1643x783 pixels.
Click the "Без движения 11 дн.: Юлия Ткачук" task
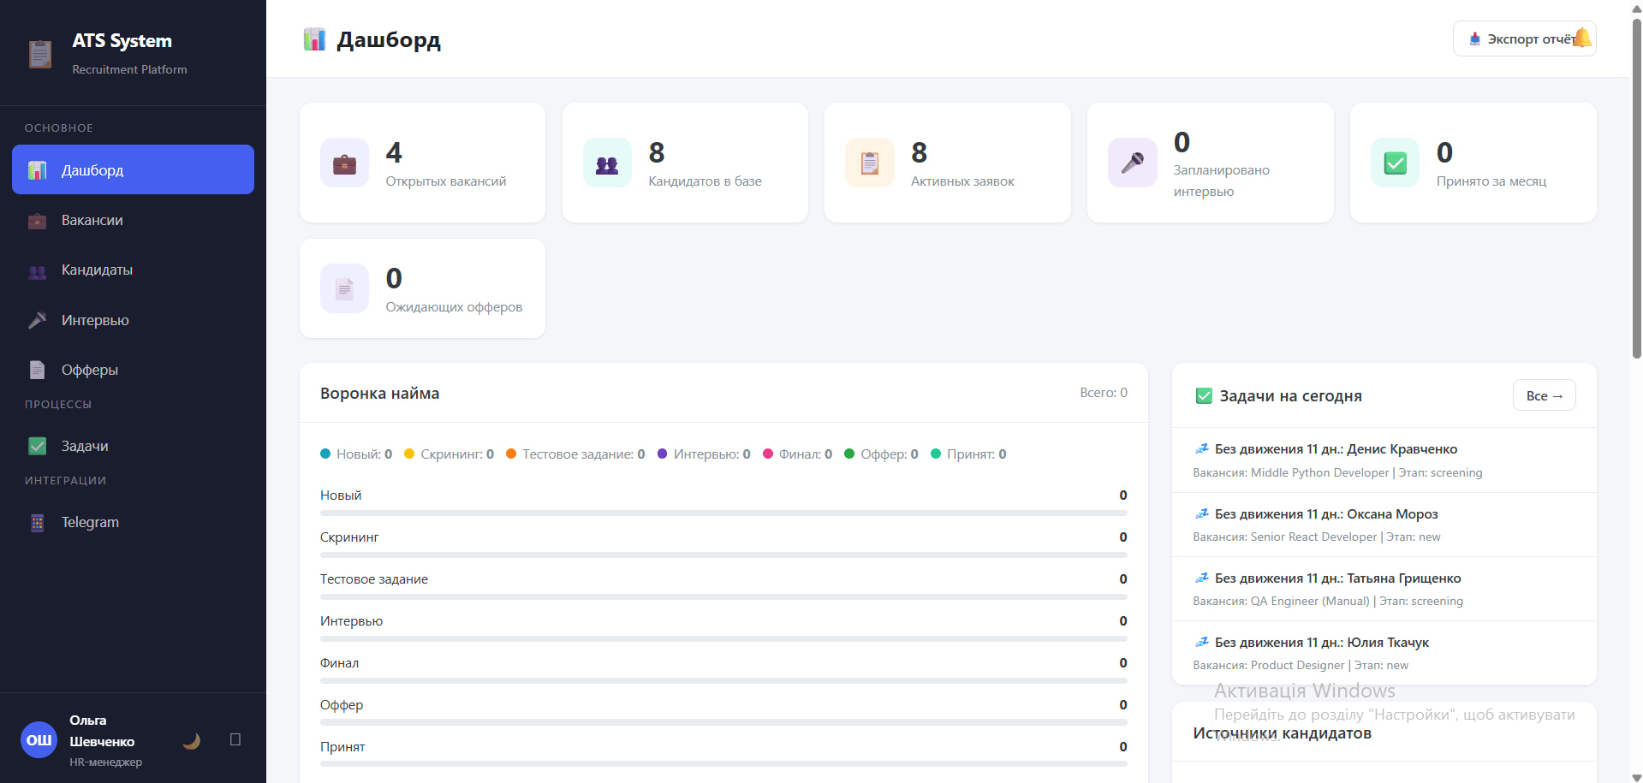tap(1384, 653)
